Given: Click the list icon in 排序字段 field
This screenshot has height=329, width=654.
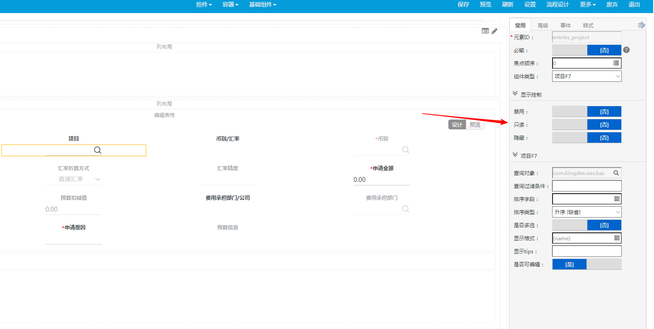Looking at the screenshot, I should tap(617, 199).
